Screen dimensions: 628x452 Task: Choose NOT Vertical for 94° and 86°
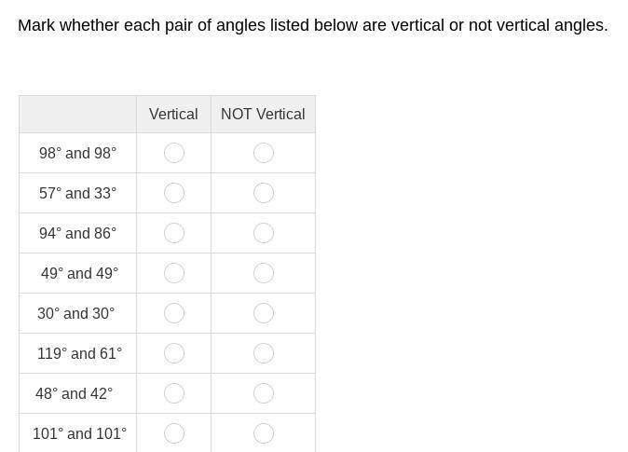point(264,233)
